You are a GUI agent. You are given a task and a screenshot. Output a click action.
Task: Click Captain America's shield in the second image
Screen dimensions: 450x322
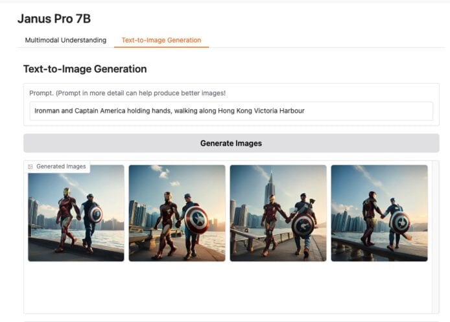click(x=196, y=220)
